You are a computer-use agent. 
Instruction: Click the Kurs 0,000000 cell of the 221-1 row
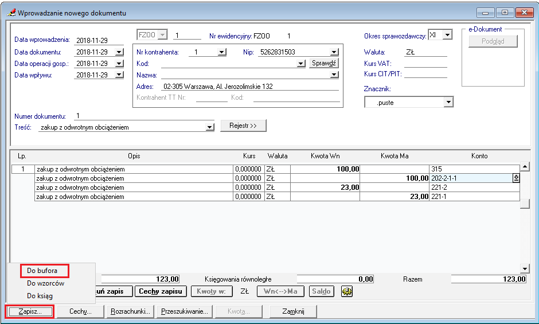tap(248, 197)
